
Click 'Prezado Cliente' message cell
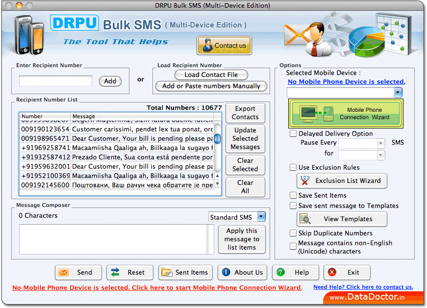click(142, 157)
